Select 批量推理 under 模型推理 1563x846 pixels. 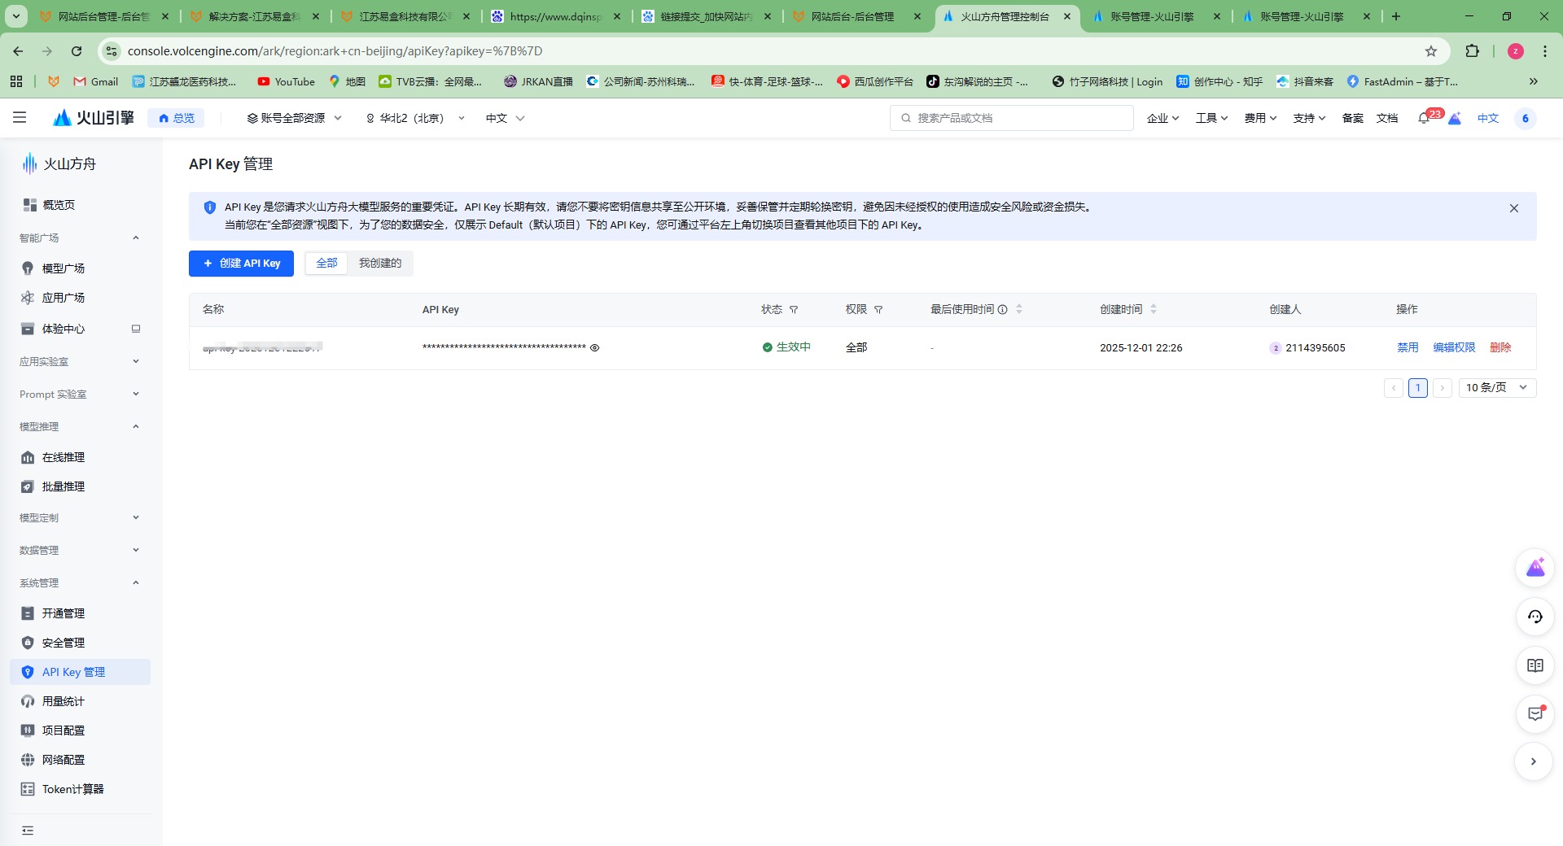[x=63, y=486]
